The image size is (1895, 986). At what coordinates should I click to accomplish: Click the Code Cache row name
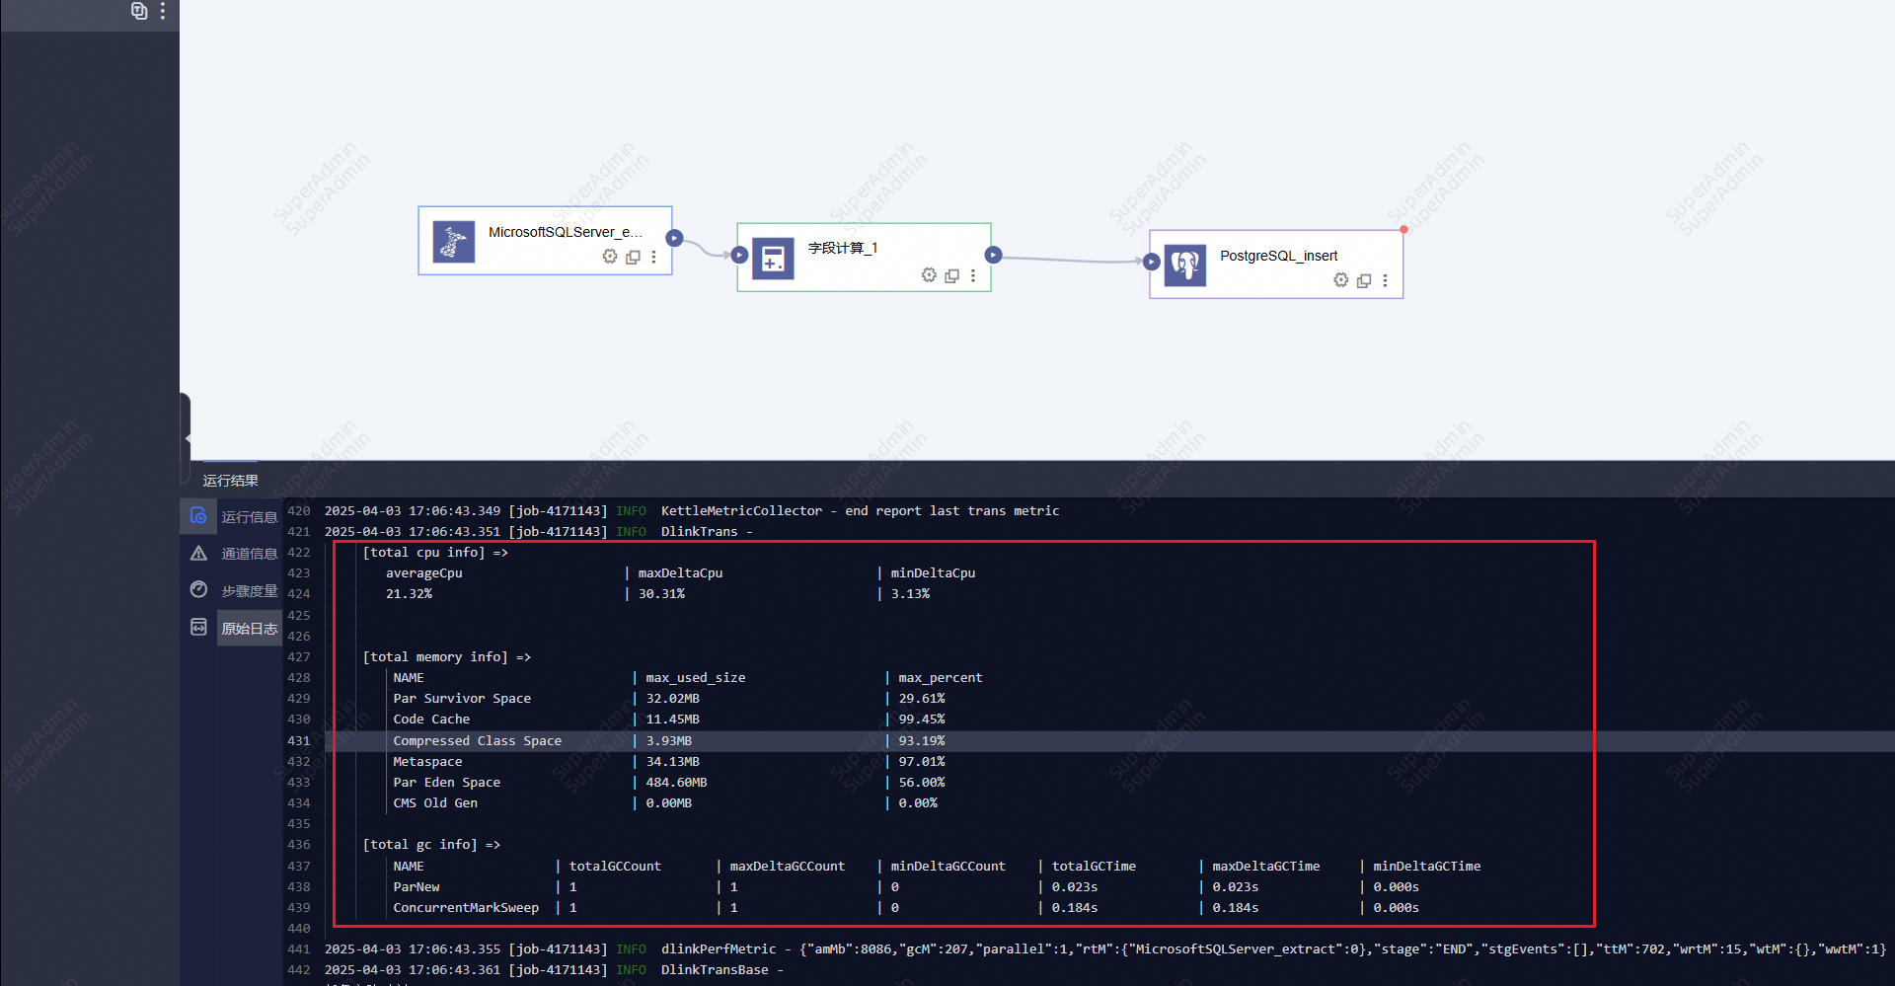pyautogui.click(x=431, y=719)
